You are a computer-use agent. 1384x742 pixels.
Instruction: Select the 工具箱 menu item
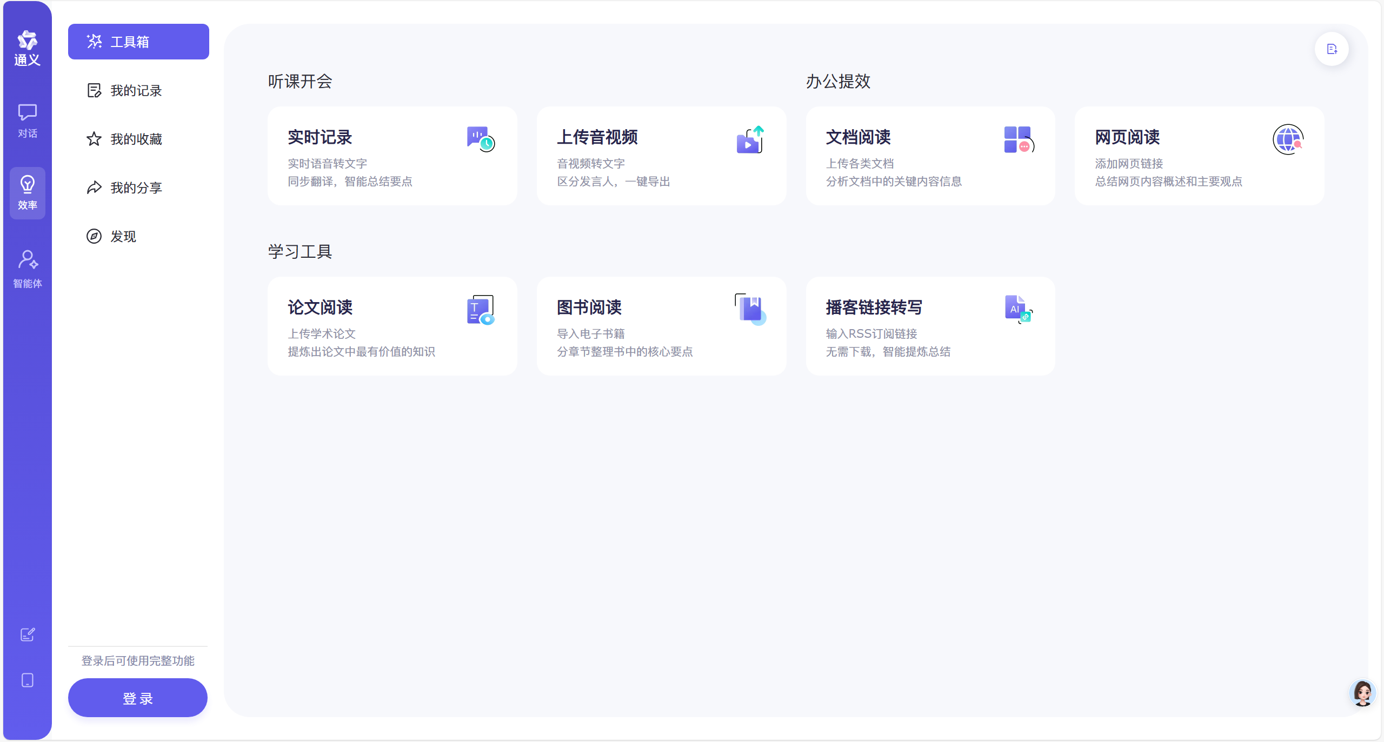click(138, 42)
